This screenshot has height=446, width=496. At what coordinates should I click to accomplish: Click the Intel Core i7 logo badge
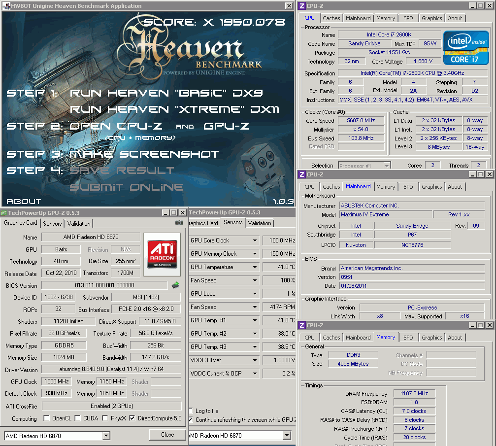pyautogui.click(x=466, y=47)
